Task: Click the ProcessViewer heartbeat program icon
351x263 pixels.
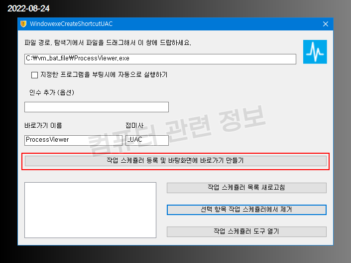Action: (315, 52)
